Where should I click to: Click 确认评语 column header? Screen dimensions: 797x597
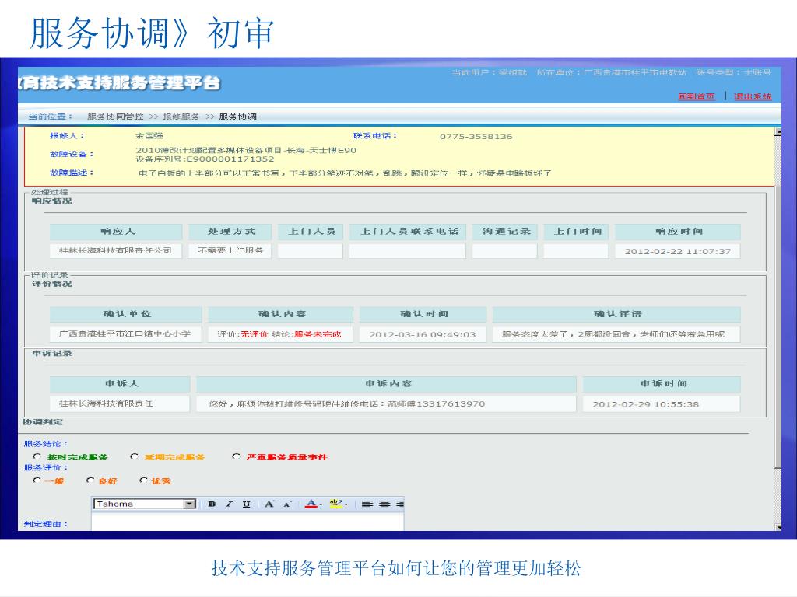[x=616, y=314]
